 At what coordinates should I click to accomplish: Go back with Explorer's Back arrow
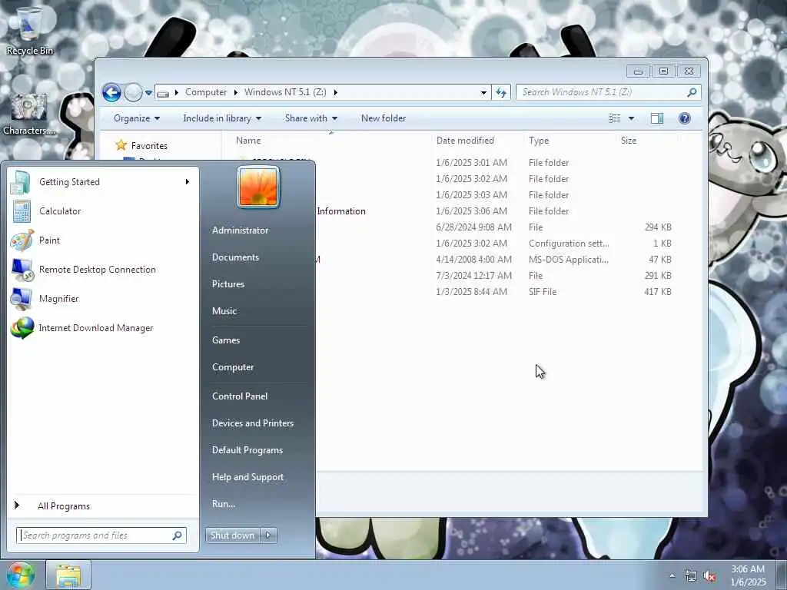click(x=111, y=92)
